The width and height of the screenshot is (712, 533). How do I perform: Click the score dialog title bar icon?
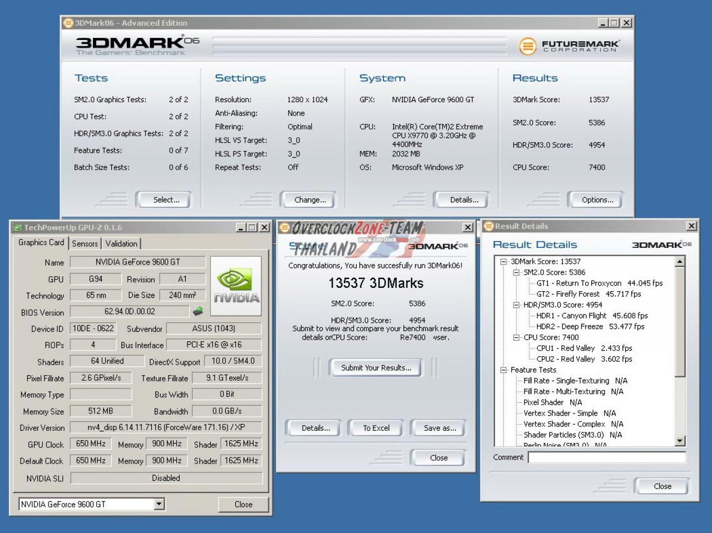(284, 227)
